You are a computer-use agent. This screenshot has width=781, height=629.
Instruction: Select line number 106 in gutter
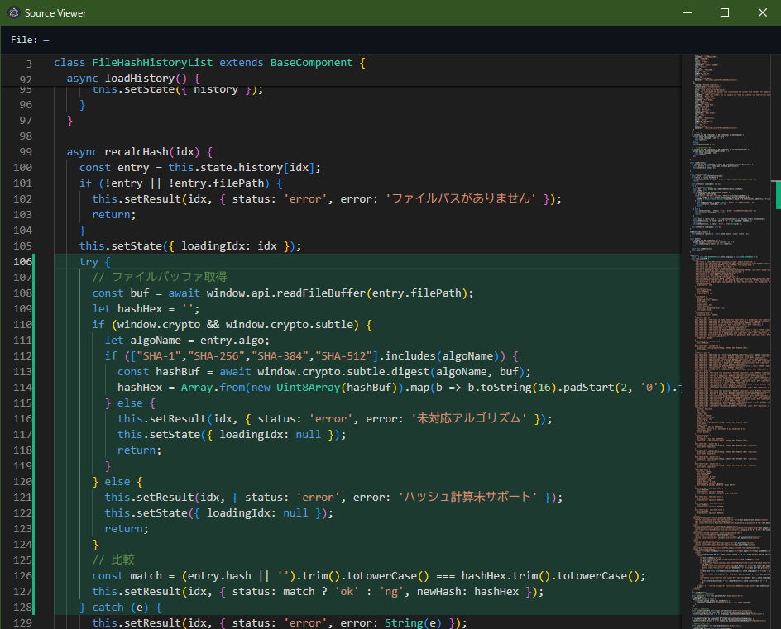[23, 261]
